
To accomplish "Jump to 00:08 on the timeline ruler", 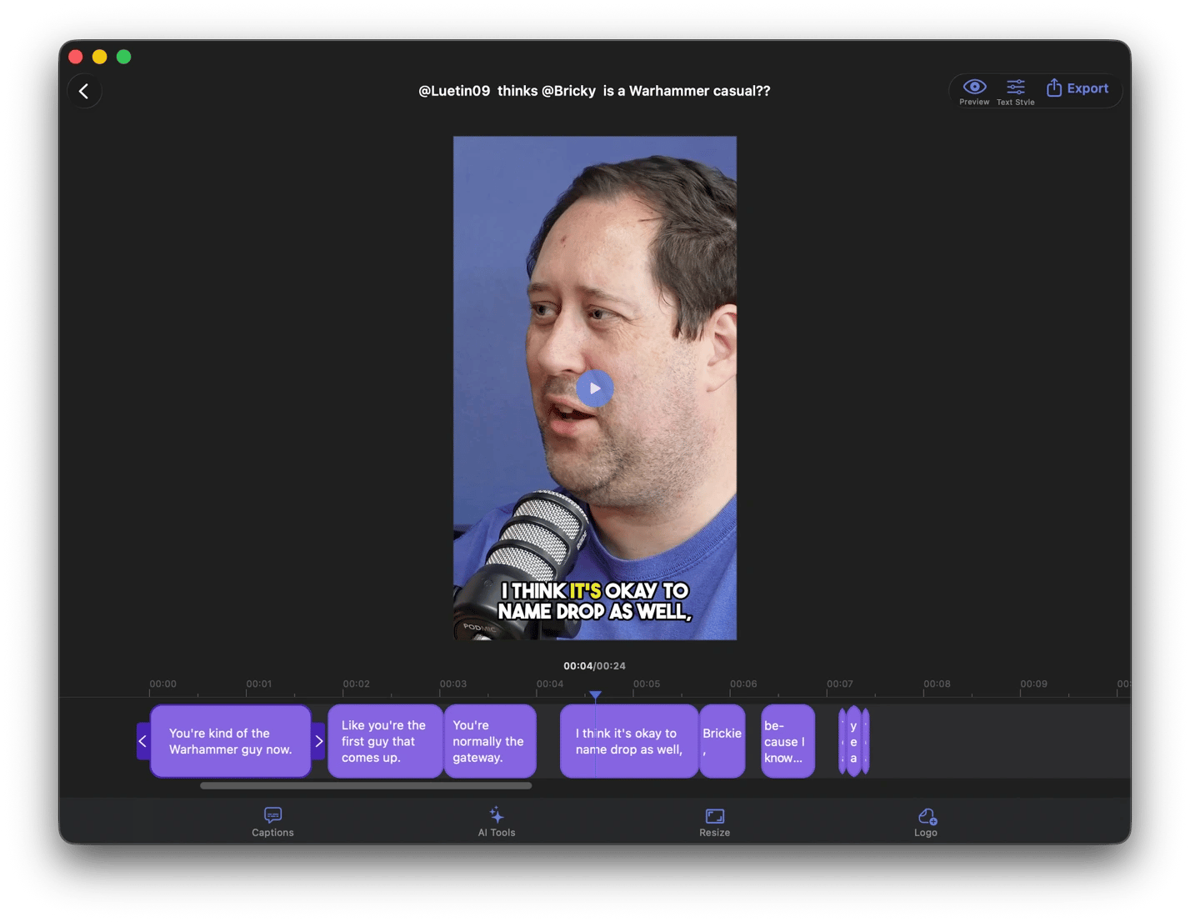I will pyautogui.click(x=937, y=684).
